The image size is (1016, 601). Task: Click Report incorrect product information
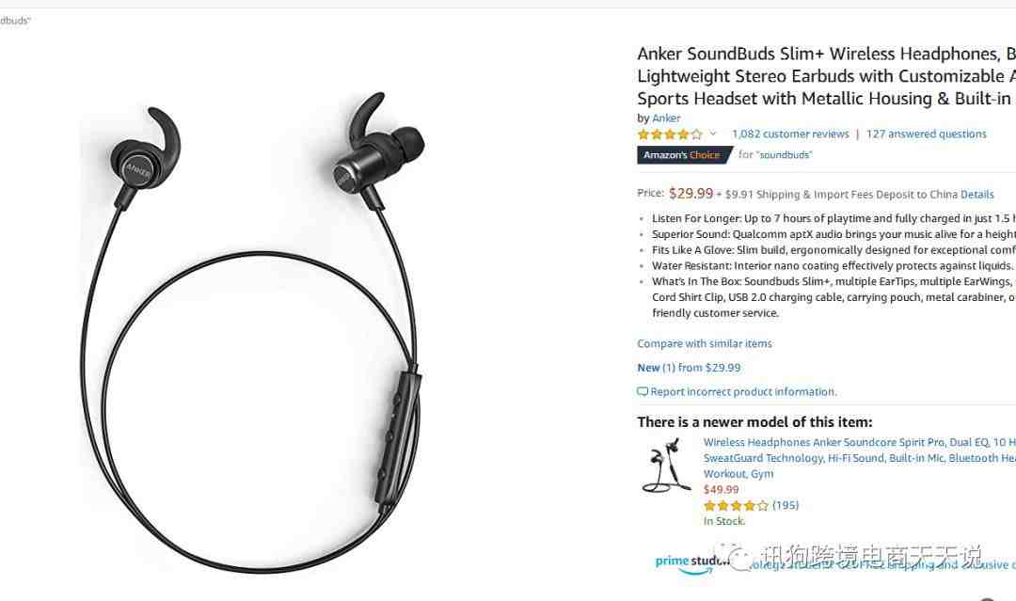pos(743,392)
